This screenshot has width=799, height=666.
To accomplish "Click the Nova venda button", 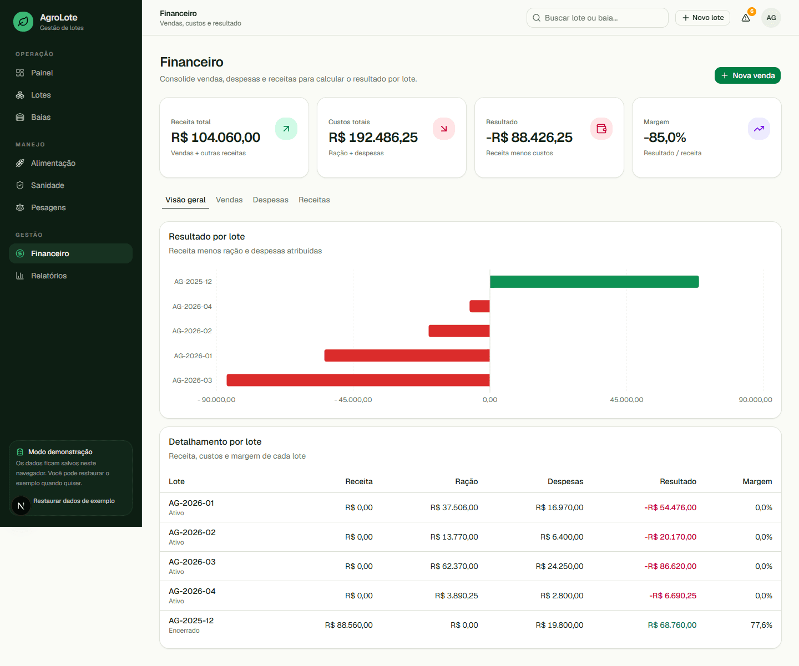I will pyautogui.click(x=747, y=75).
